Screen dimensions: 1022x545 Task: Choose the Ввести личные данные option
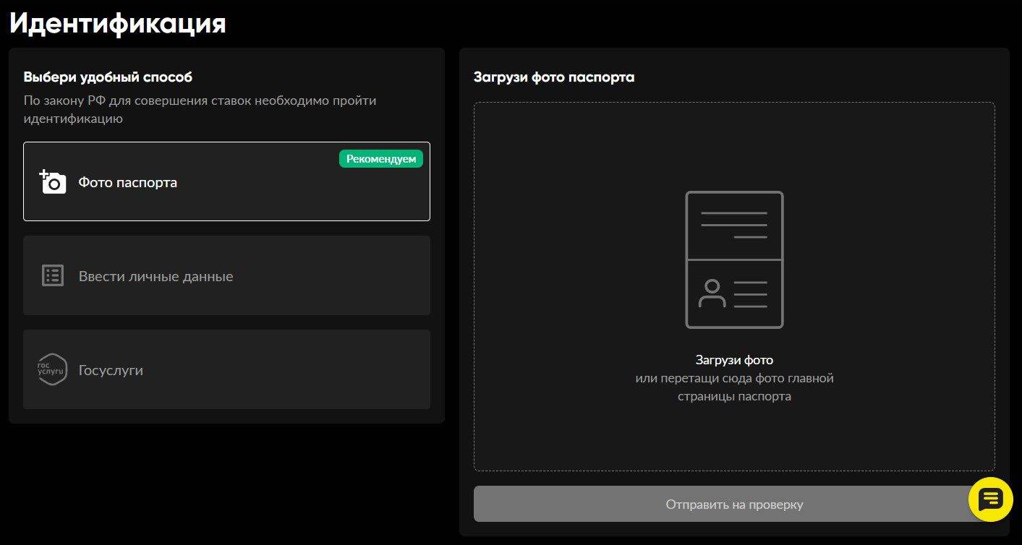pos(226,275)
